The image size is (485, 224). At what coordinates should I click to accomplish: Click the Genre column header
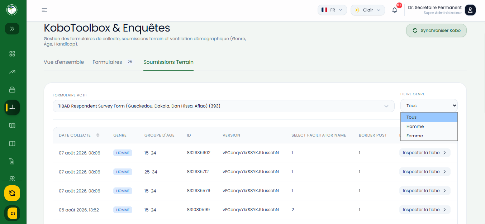(120, 135)
